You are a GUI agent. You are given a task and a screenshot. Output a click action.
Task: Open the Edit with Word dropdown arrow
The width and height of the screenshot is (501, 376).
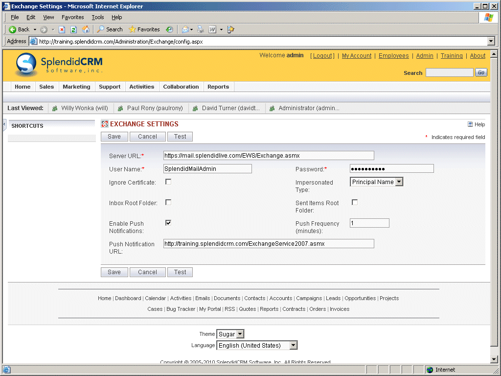point(221,29)
